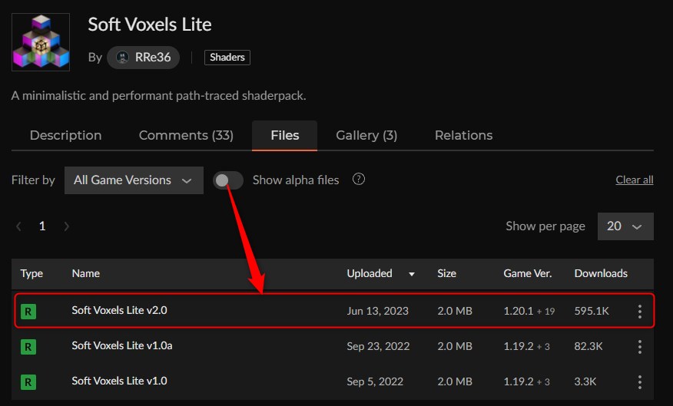Open the Comments (33) tab
The height and width of the screenshot is (406, 673).
point(186,136)
